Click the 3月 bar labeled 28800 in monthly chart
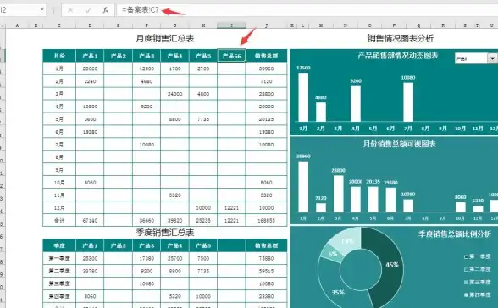498x308 pixels. tap(338, 194)
